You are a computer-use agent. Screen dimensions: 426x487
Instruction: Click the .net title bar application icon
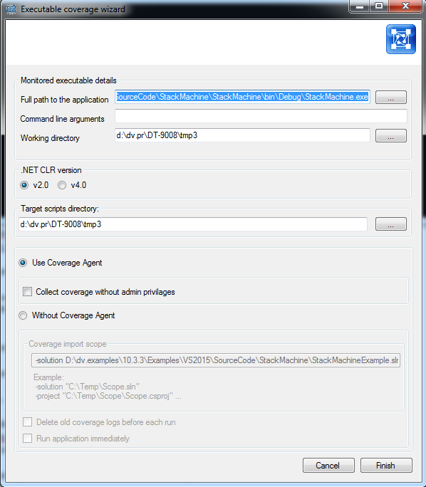tap(11, 9)
